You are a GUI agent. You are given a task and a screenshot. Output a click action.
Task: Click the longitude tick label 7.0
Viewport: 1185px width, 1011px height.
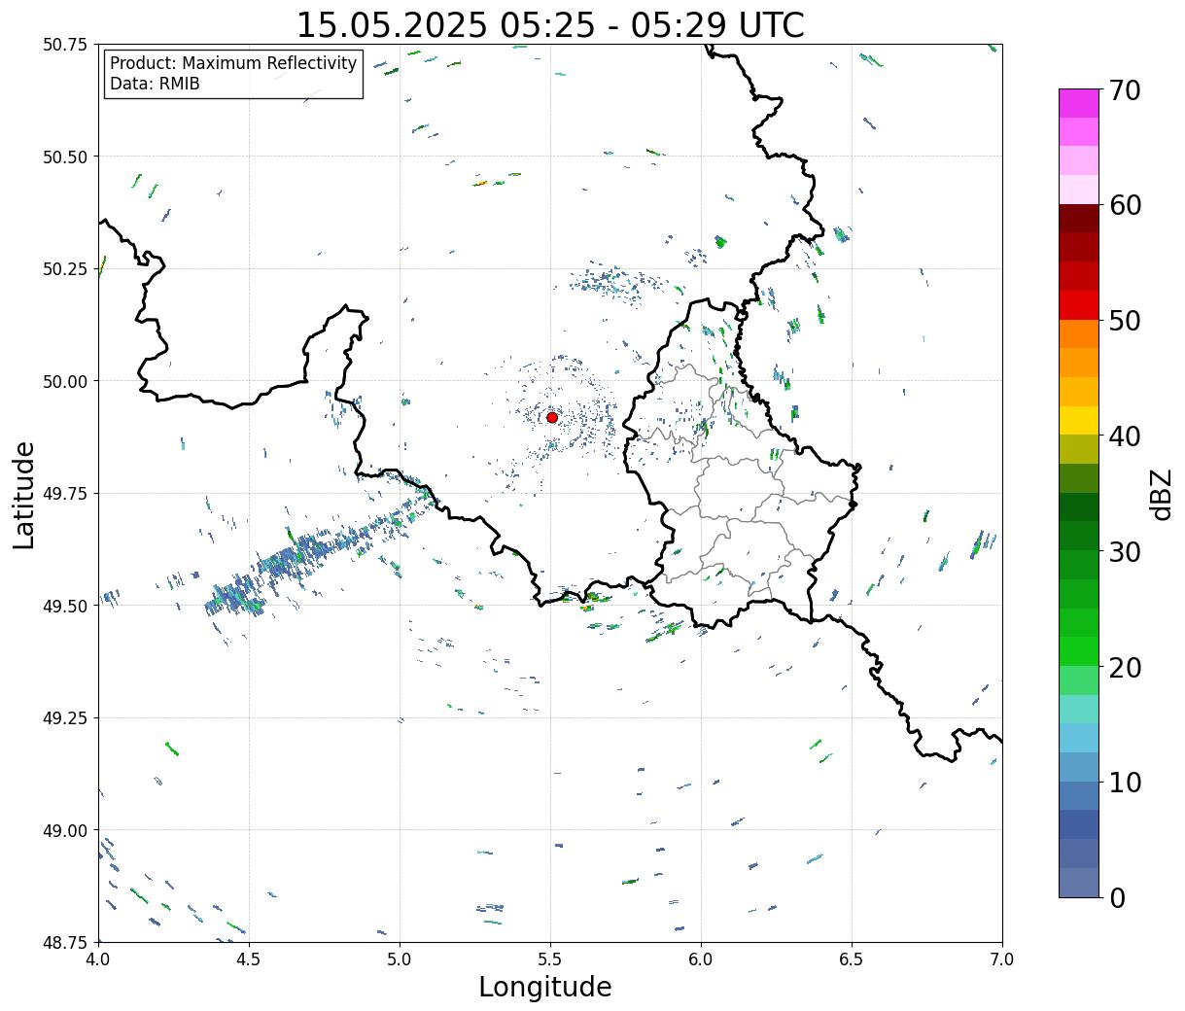pyautogui.click(x=1002, y=959)
